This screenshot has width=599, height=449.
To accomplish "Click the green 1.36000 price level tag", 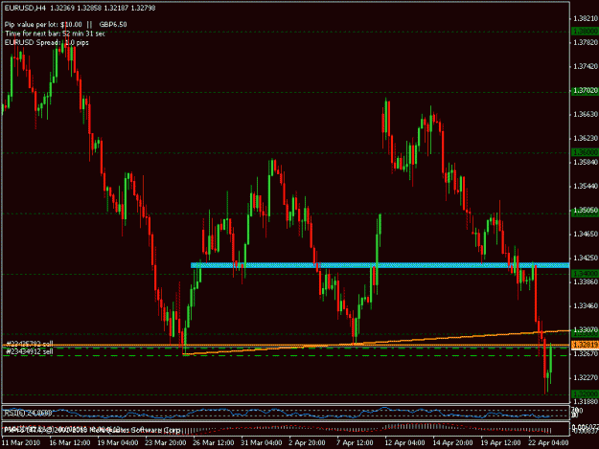I will pyautogui.click(x=585, y=152).
